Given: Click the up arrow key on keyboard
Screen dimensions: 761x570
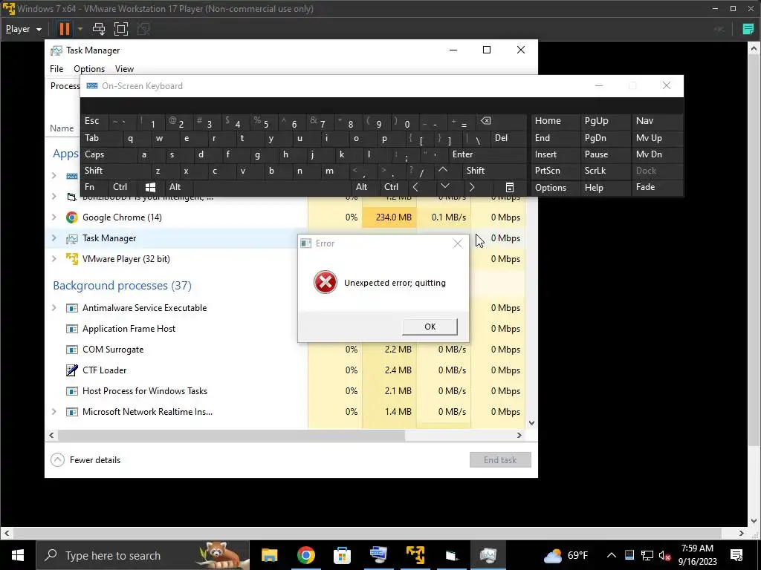Looking at the screenshot, I should (443, 171).
